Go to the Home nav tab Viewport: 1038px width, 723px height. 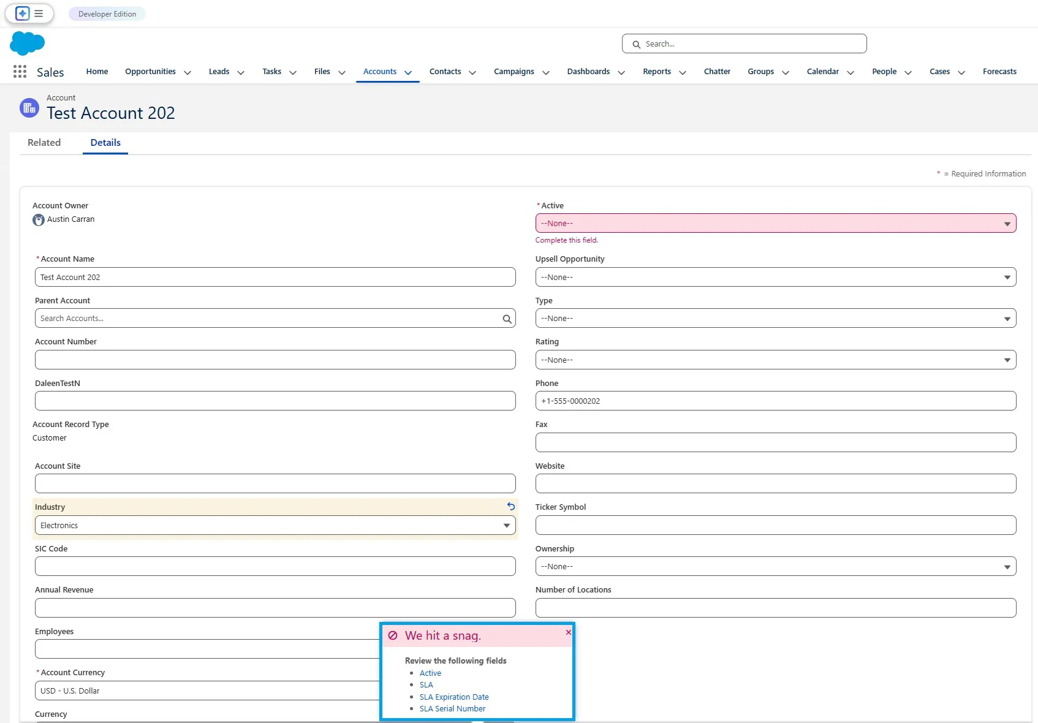(x=97, y=72)
